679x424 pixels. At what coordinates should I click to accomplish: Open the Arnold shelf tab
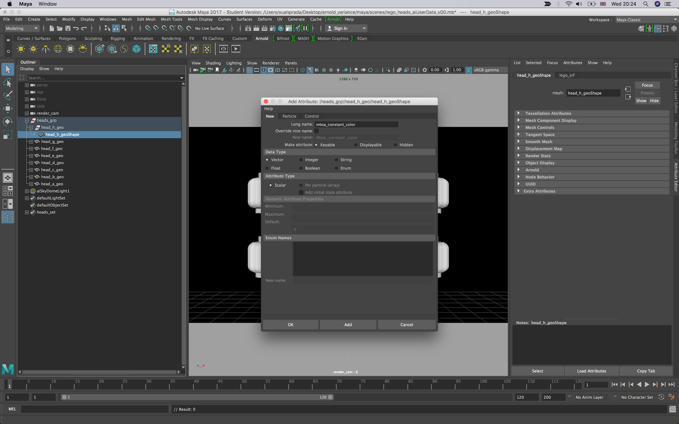click(x=262, y=39)
